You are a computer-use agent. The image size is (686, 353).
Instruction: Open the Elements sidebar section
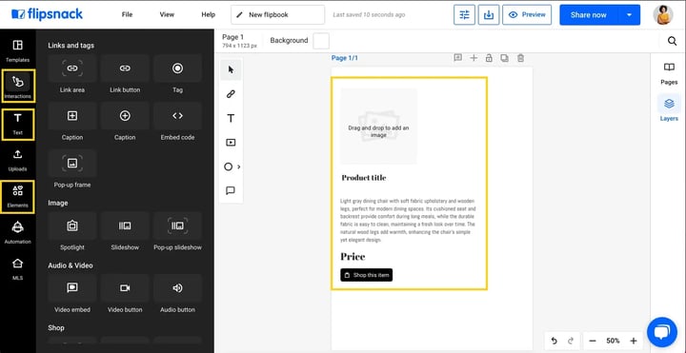coord(17,197)
